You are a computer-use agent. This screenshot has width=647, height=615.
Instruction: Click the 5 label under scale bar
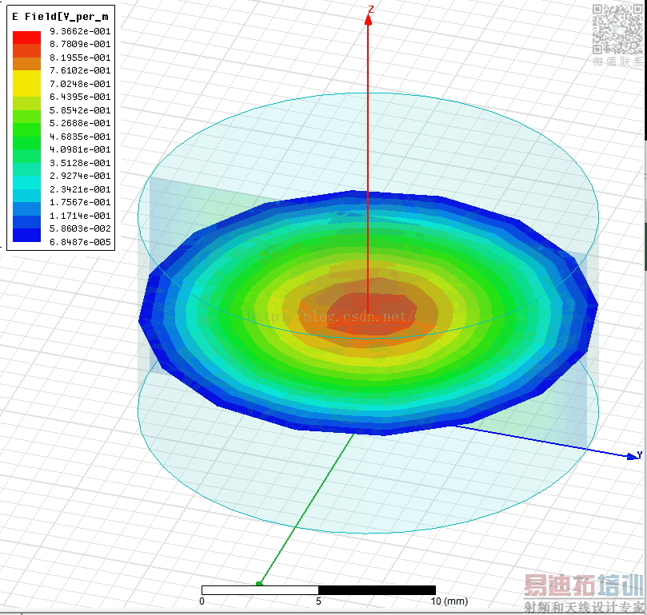[318, 601]
